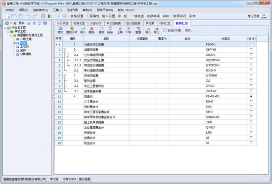Click the Open folder icon in main toolbar
272x184 pixels.
[14, 16]
